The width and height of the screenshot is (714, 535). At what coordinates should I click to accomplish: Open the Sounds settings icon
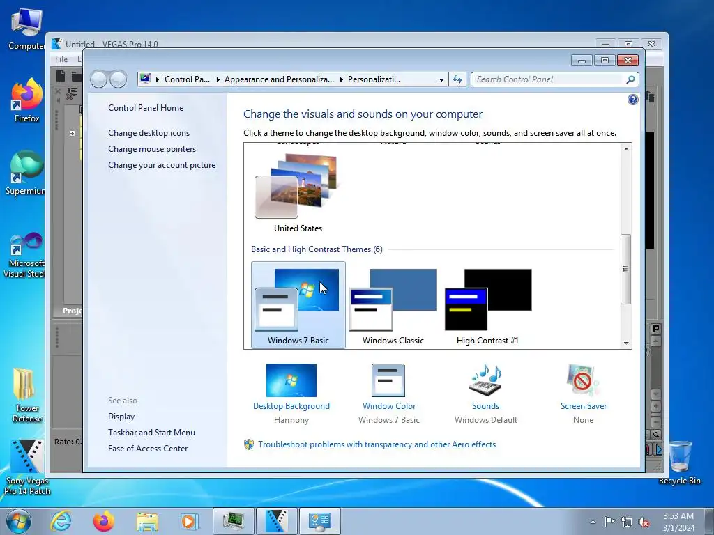[x=485, y=380]
